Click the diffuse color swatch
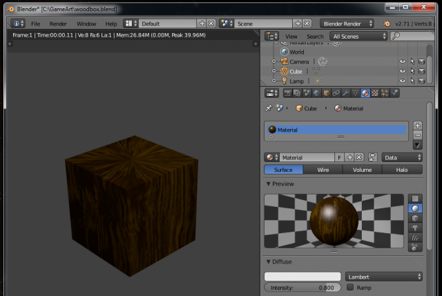This screenshot has width=442, height=296. [x=302, y=277]
